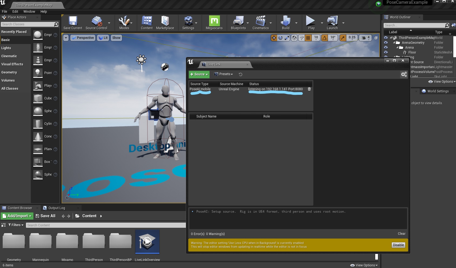
Task: Delete the PoseAI mobile source via trash icon
Action: click(x=309, y=89)
